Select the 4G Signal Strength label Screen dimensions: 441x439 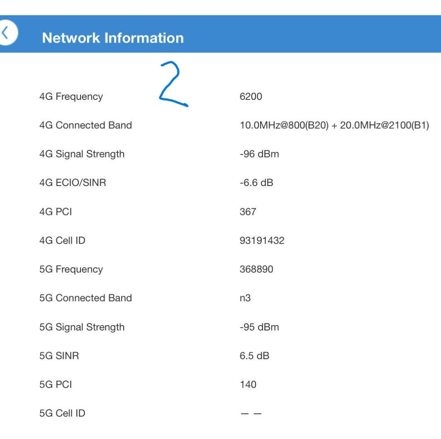click(x=82, y=154)
